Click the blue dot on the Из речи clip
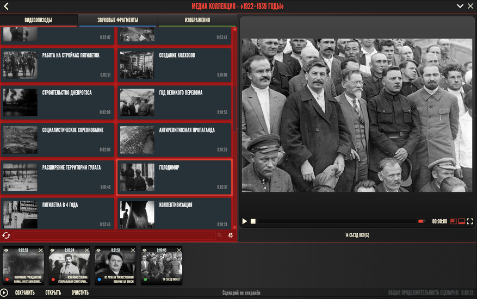477x299 pixels. coord(99,279)
